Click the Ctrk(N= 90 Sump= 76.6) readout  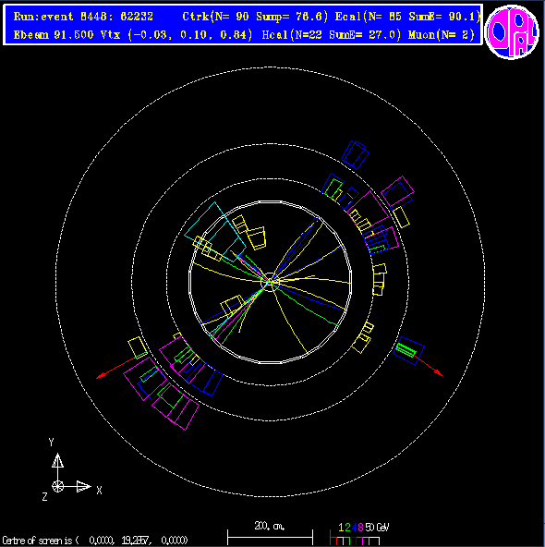255,17
